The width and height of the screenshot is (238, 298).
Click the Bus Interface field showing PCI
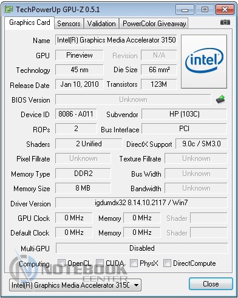coord(184,129)
